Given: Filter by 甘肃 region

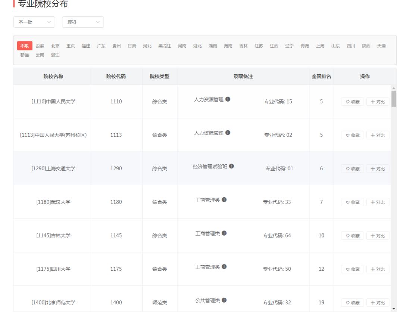Looking at the screenshot, I should tap(132, 46).
